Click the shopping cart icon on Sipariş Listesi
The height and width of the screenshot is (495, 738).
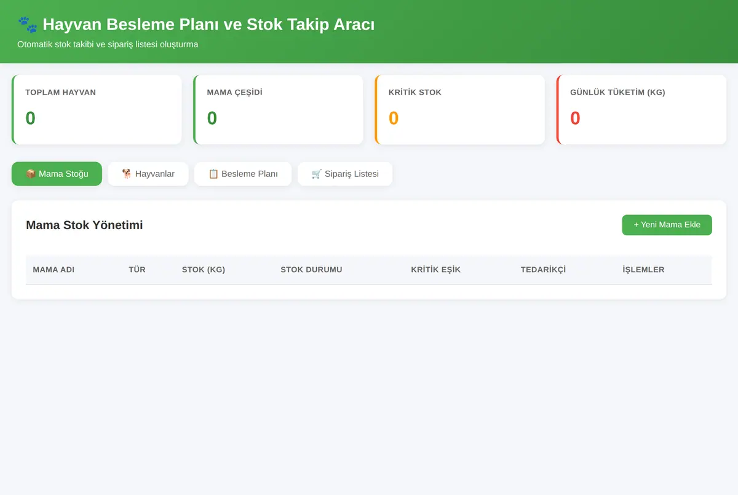317,174
